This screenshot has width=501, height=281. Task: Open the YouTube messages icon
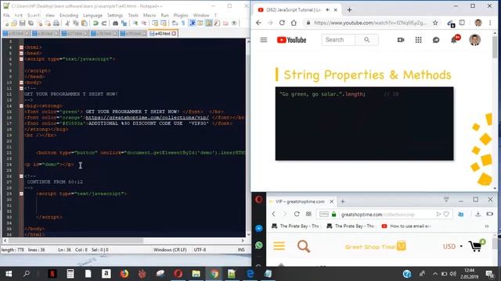[x=436, y=40]
